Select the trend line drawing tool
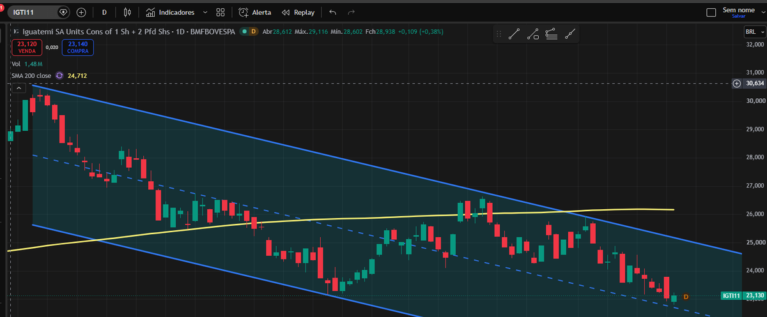This screenshot has width=767, height=317. coord(514,35)
